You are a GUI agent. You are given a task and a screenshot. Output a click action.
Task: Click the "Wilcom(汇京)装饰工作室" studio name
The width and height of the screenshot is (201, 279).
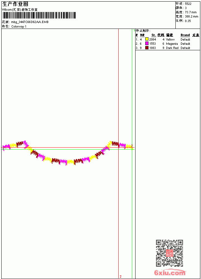(20, 10)
